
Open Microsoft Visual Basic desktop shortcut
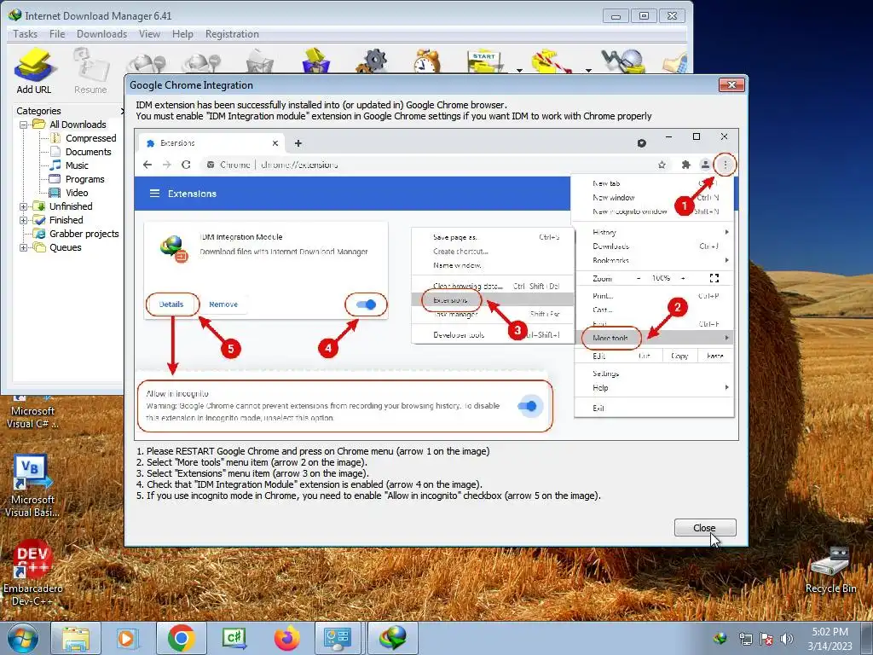pyautogui.click(x=32, y=486)
